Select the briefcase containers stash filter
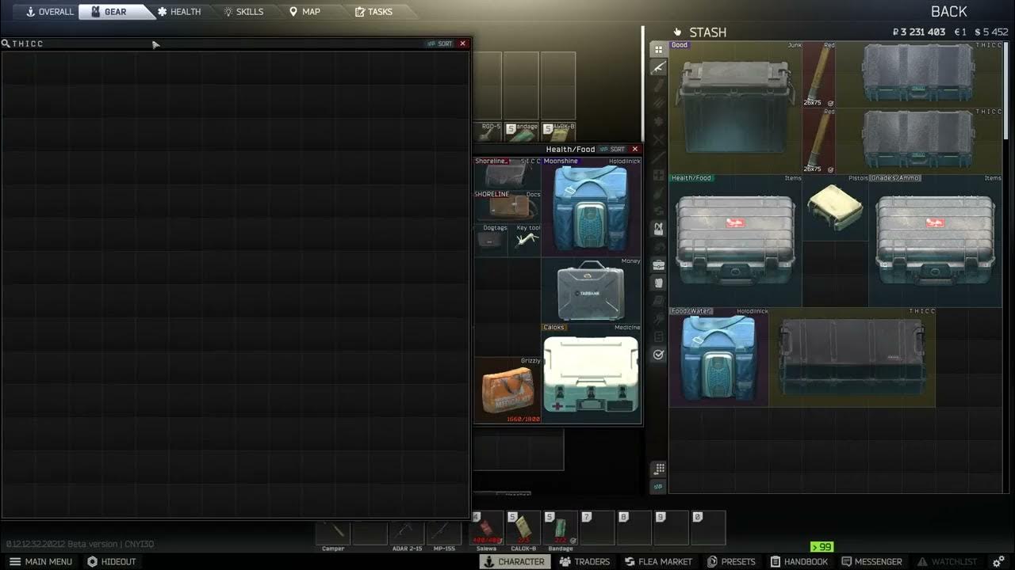Image resolution: width=1015 pixels, height=570 pixels. (x=658, y=265)
